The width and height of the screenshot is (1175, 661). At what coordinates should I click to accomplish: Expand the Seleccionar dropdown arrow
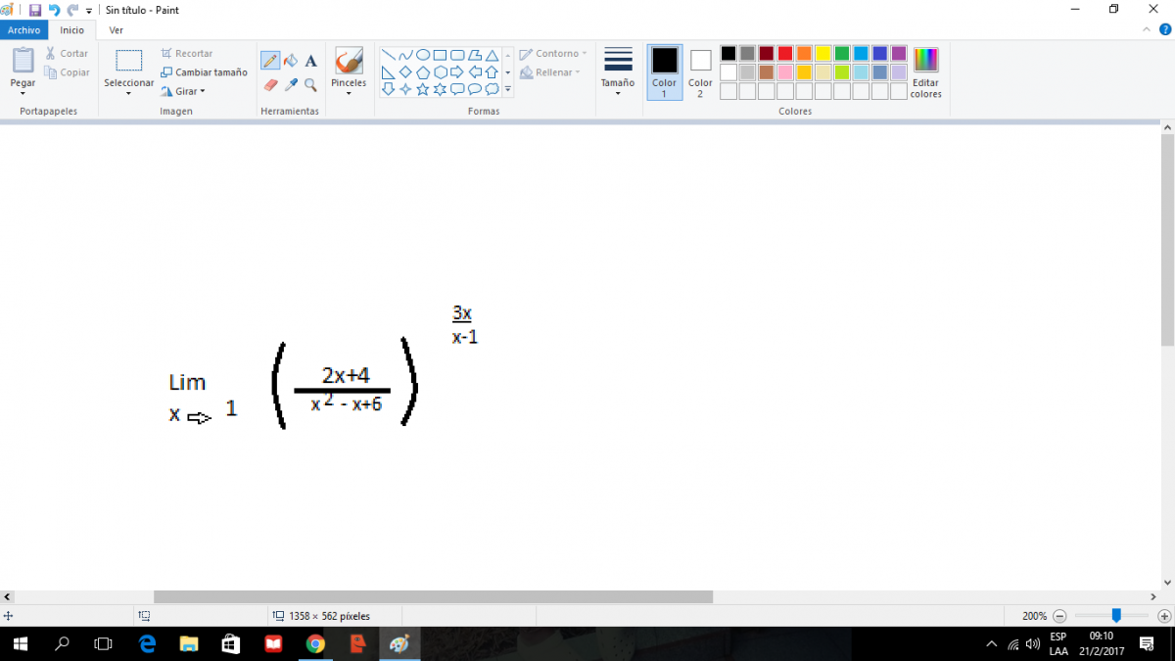pyautogui.click(x=128, y=93)
